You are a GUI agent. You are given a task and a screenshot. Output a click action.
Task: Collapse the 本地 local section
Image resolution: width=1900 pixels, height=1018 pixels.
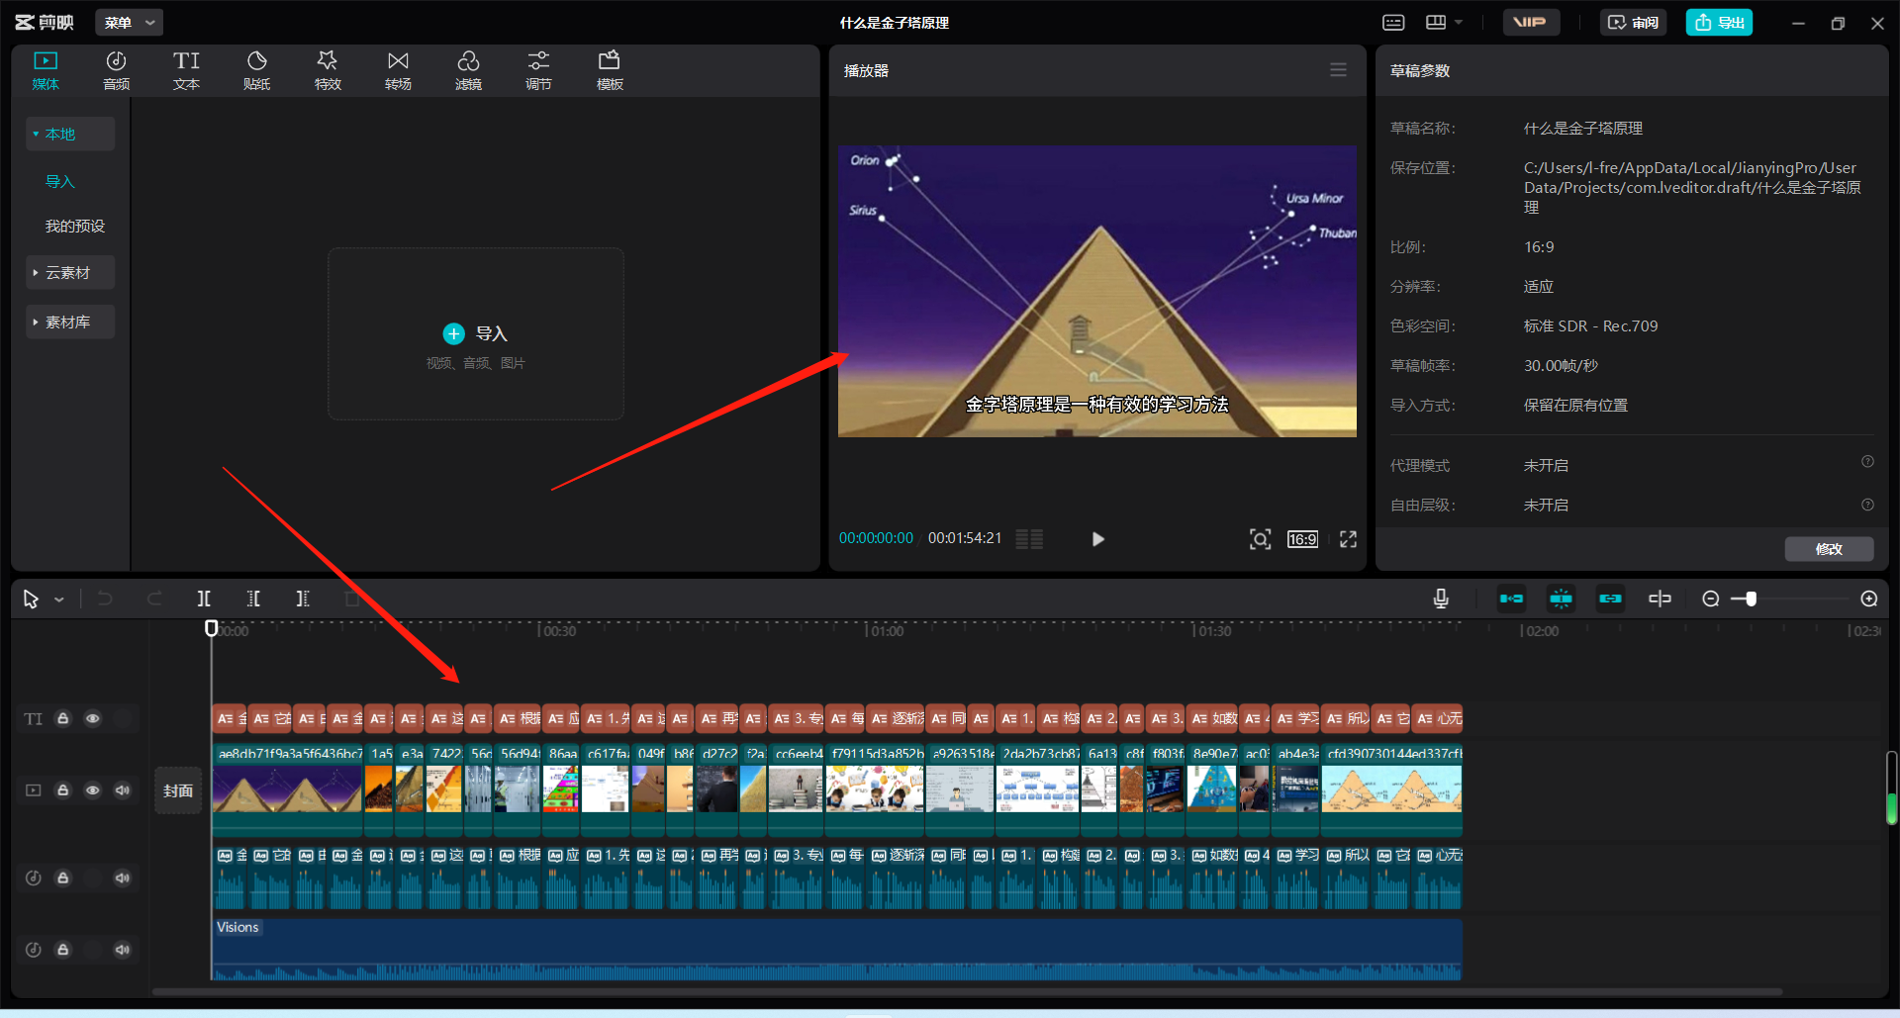69,134
